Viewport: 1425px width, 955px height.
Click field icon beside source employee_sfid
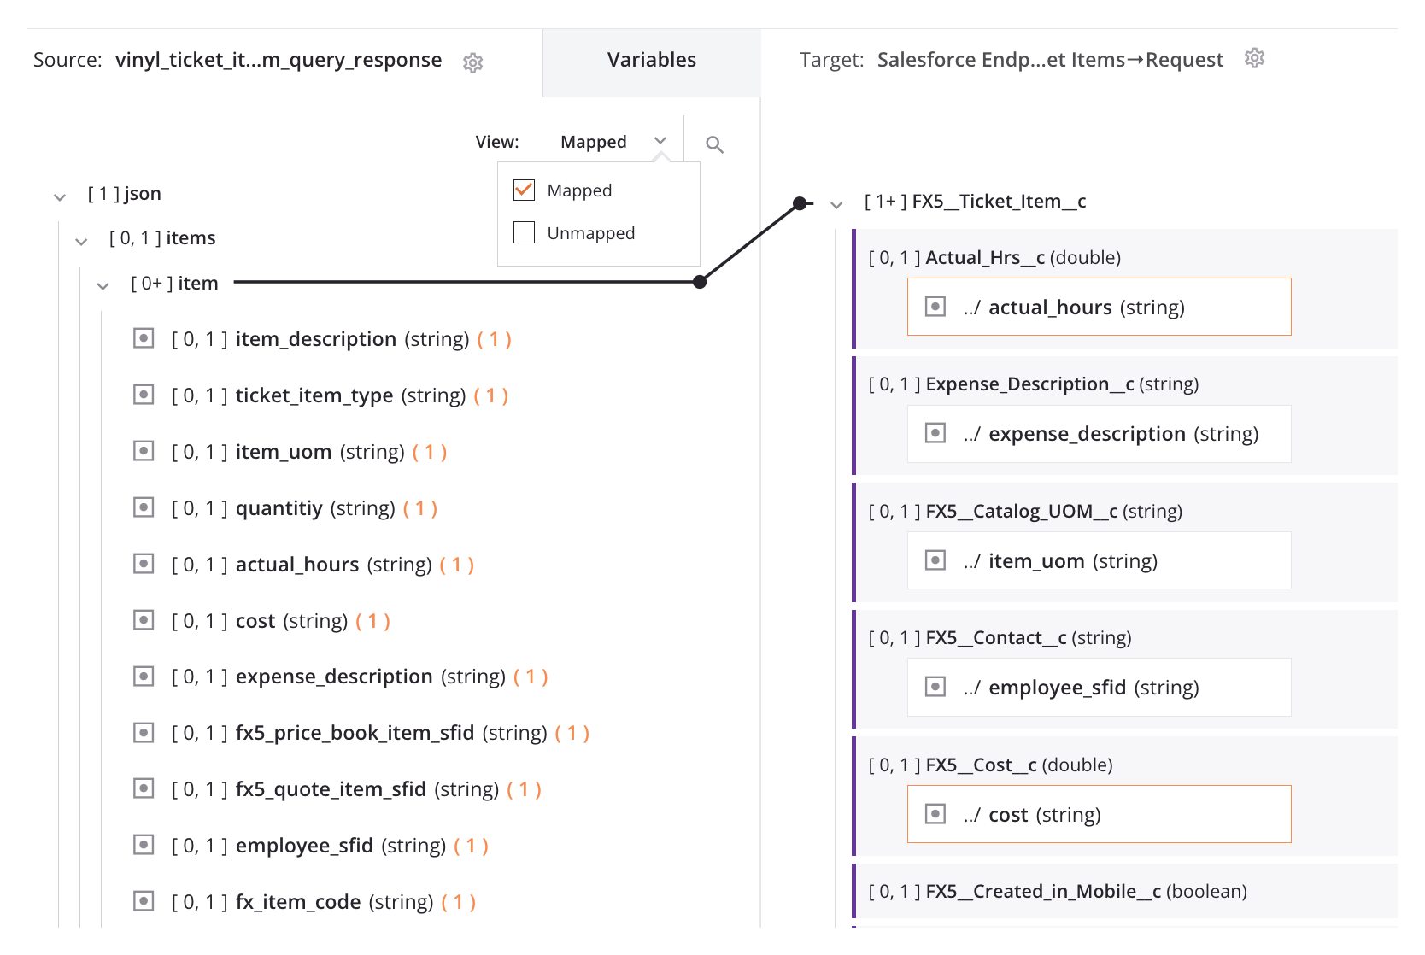[x=144, y=846]
